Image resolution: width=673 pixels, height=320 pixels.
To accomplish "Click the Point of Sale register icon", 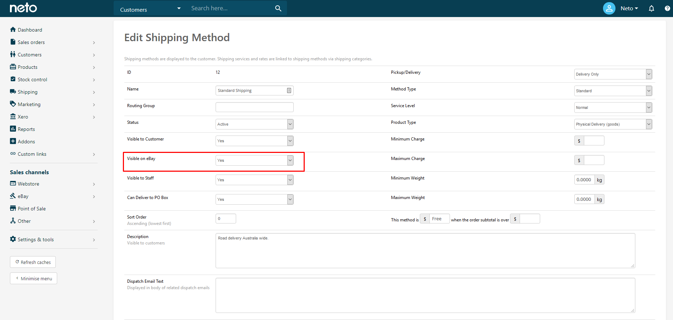I will [x=13, y=208].
